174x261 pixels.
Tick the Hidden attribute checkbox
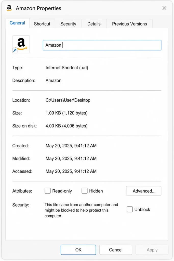tap(85, 191)
